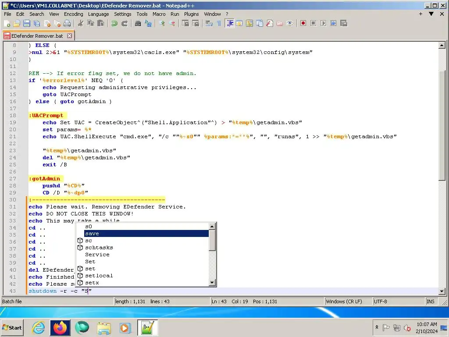Click the plus button in menu bar

pos(420,14)
